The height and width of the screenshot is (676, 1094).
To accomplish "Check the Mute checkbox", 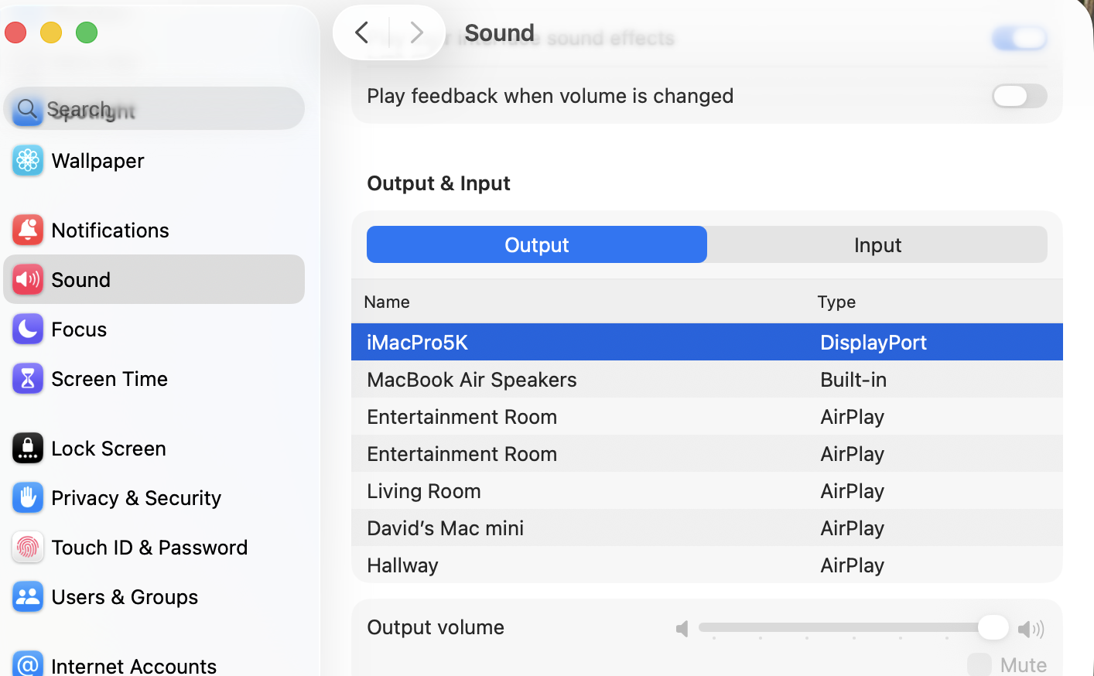I will [x=979, y=664].
